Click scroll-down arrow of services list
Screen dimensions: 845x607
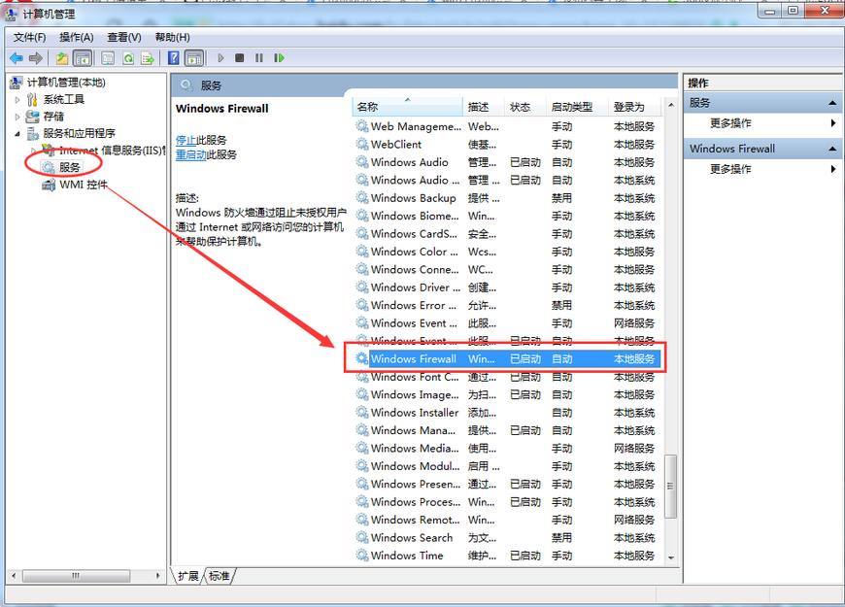point(671,557)
